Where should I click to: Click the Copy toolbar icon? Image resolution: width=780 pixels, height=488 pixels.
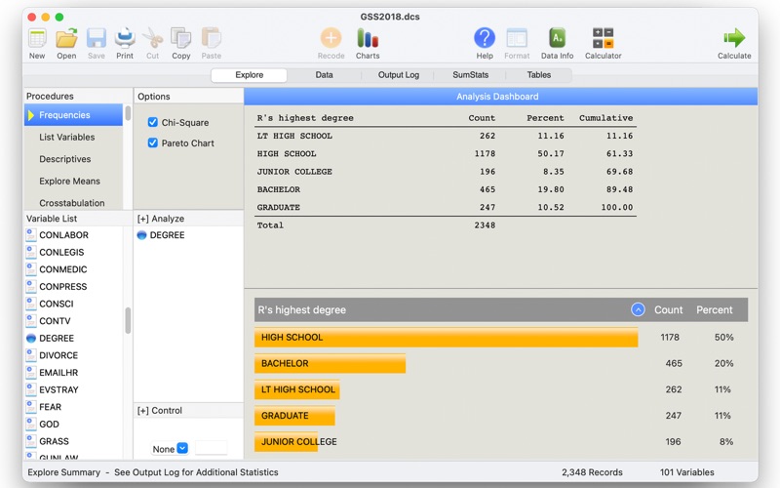pos(181,38)
